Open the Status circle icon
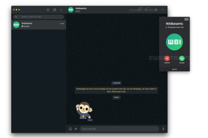Screen dimensions: 208x138 [x=48, y=10]
